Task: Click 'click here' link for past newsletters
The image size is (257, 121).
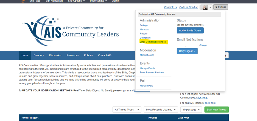Action: tap(202, 98)
